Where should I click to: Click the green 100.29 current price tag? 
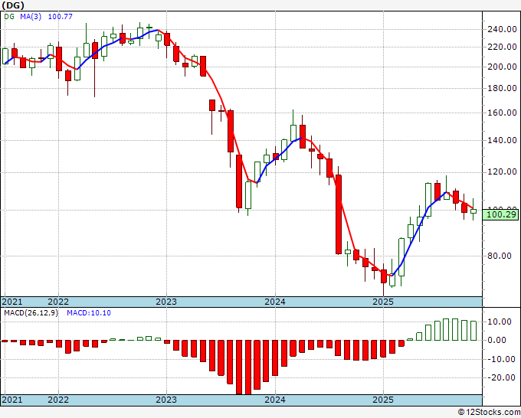[500, 214]
